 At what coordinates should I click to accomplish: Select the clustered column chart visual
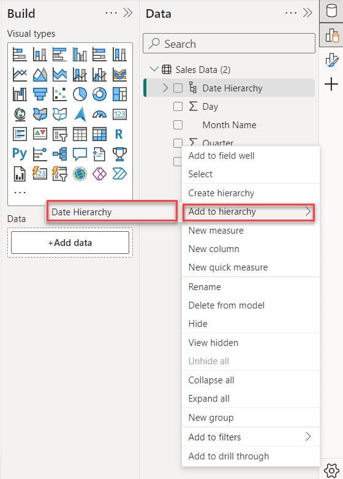tap(80, 55)
